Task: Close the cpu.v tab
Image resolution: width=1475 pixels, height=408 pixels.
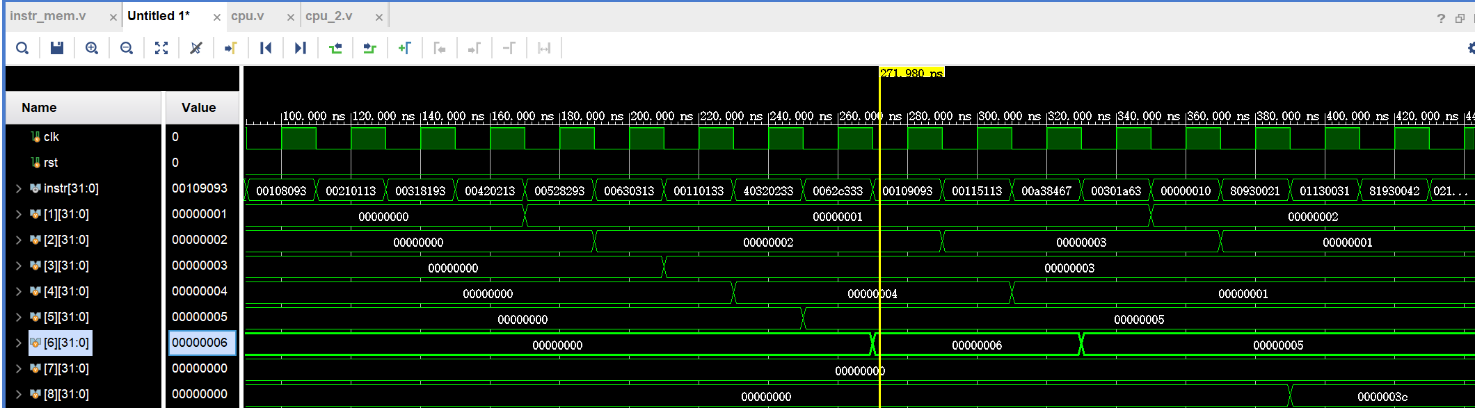Action: point(291,17)
